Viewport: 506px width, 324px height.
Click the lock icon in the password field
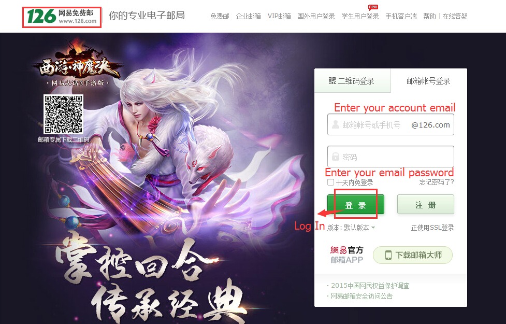335,157
